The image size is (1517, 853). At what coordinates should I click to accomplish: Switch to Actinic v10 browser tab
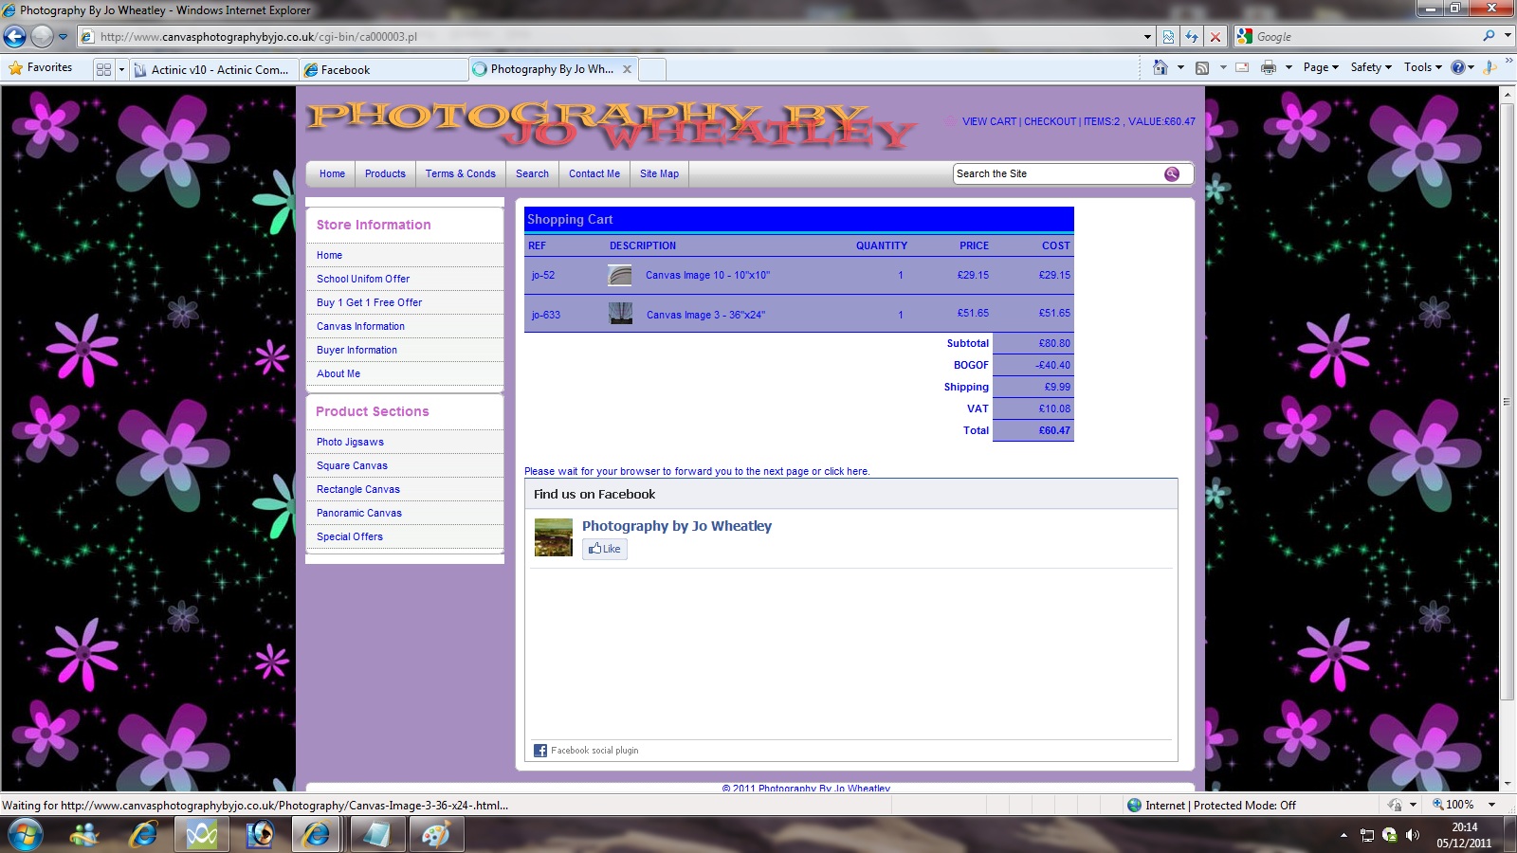point(213,69)
